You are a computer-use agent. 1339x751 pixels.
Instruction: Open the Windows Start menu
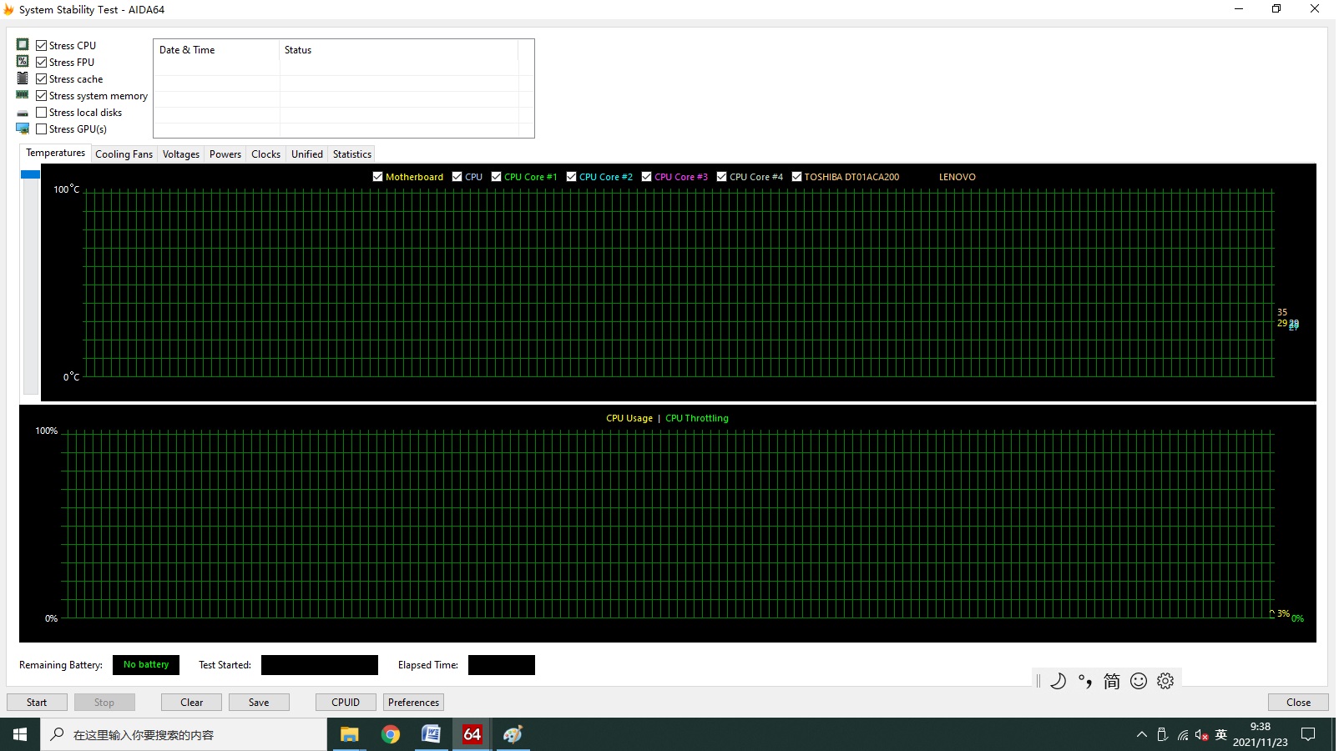coord(20,734)
